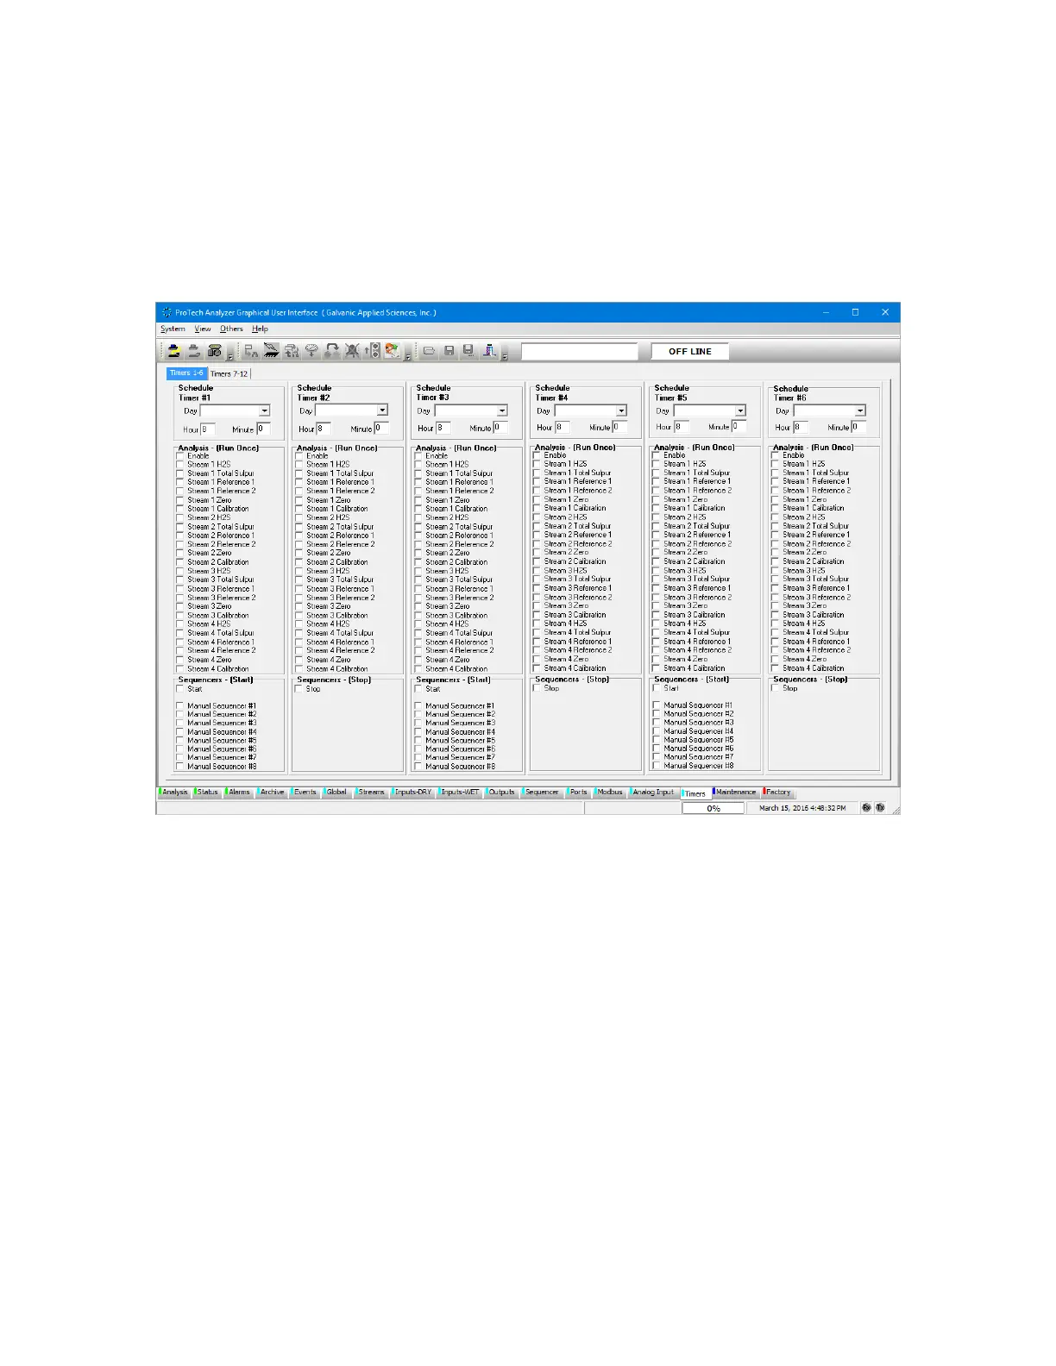Open the Day dropdown for Timer #2
1056x1366 pixels.
382,410
